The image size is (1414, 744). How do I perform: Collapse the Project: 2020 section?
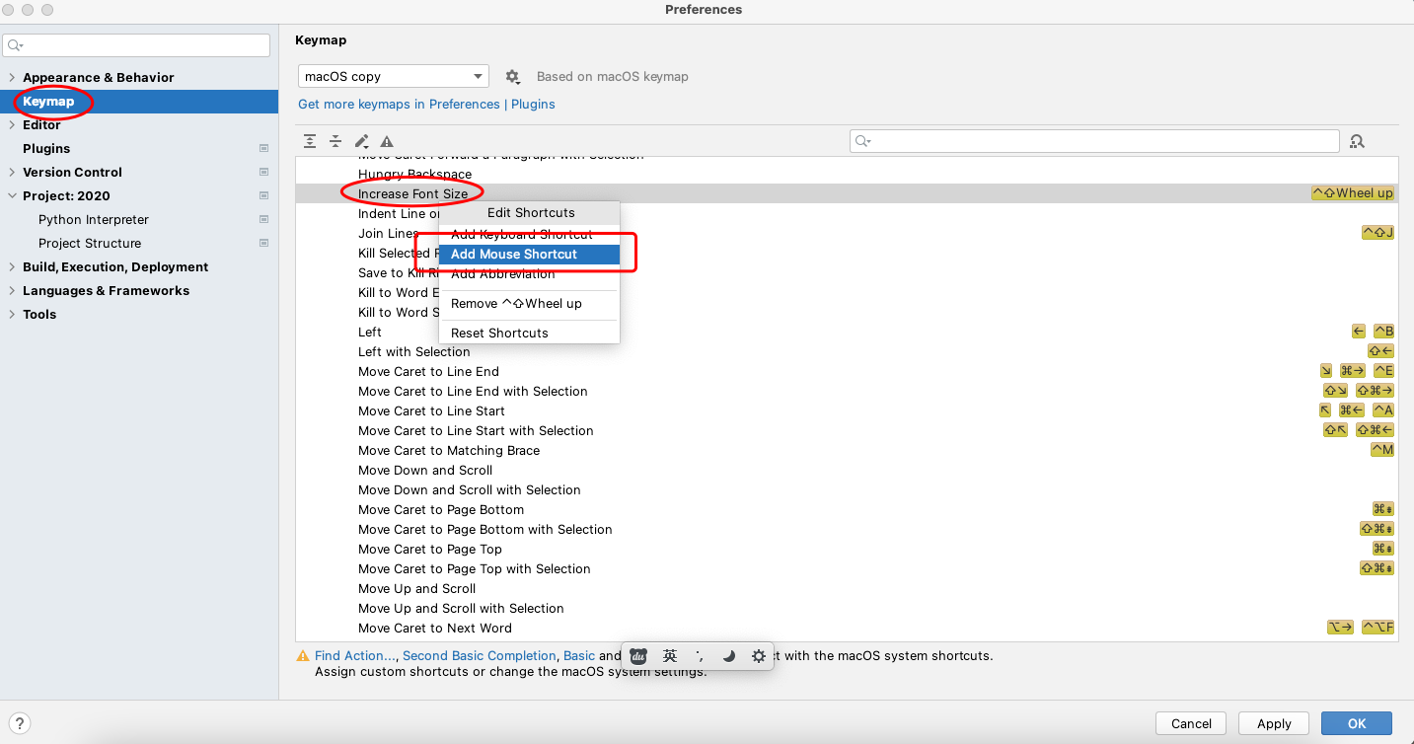coord(12,195)
